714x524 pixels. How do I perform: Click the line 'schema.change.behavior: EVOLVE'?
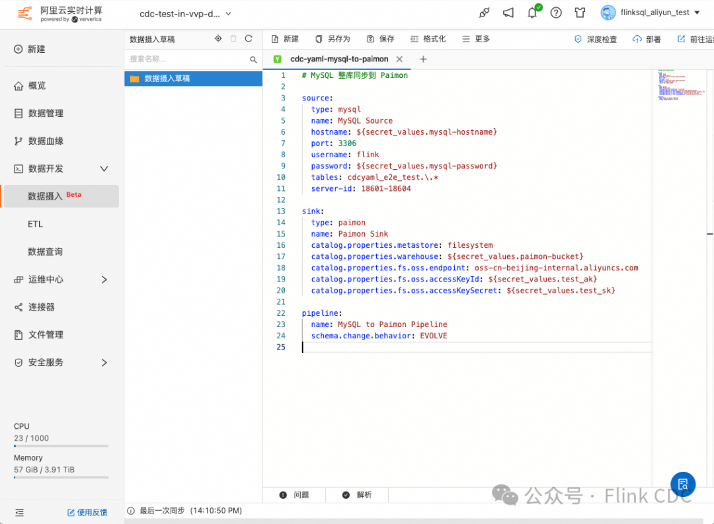pos(379,336)
